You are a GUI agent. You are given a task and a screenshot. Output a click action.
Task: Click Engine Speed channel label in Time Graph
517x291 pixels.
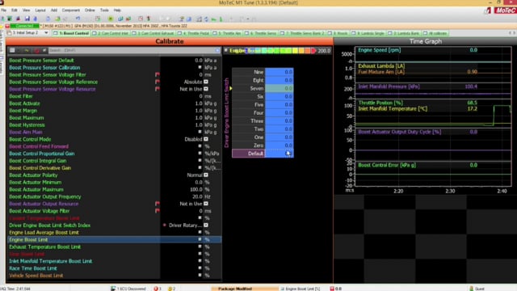click(379, 50)
